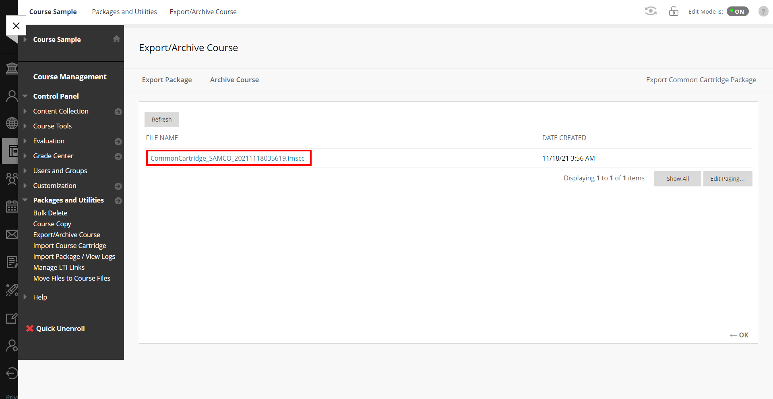Expand Course Sample menu triangle

pyautogui.click(x=25, y=39)
